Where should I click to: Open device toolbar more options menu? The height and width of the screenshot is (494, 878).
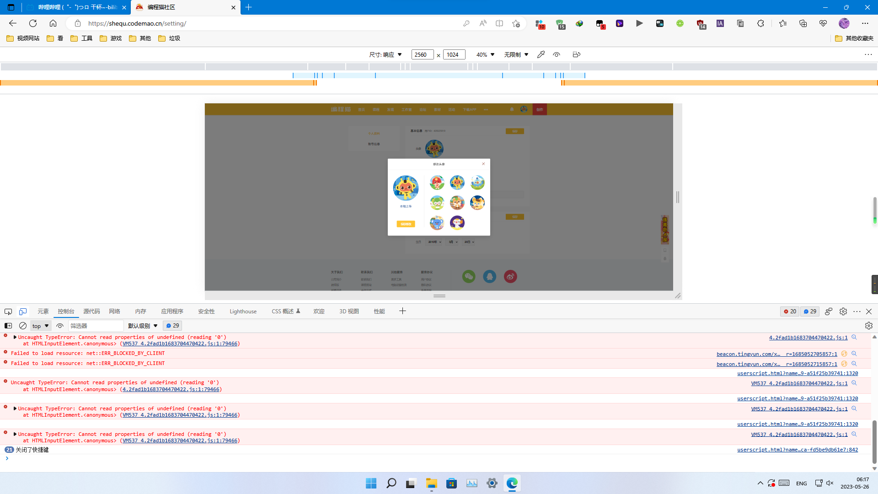(868, 54)
